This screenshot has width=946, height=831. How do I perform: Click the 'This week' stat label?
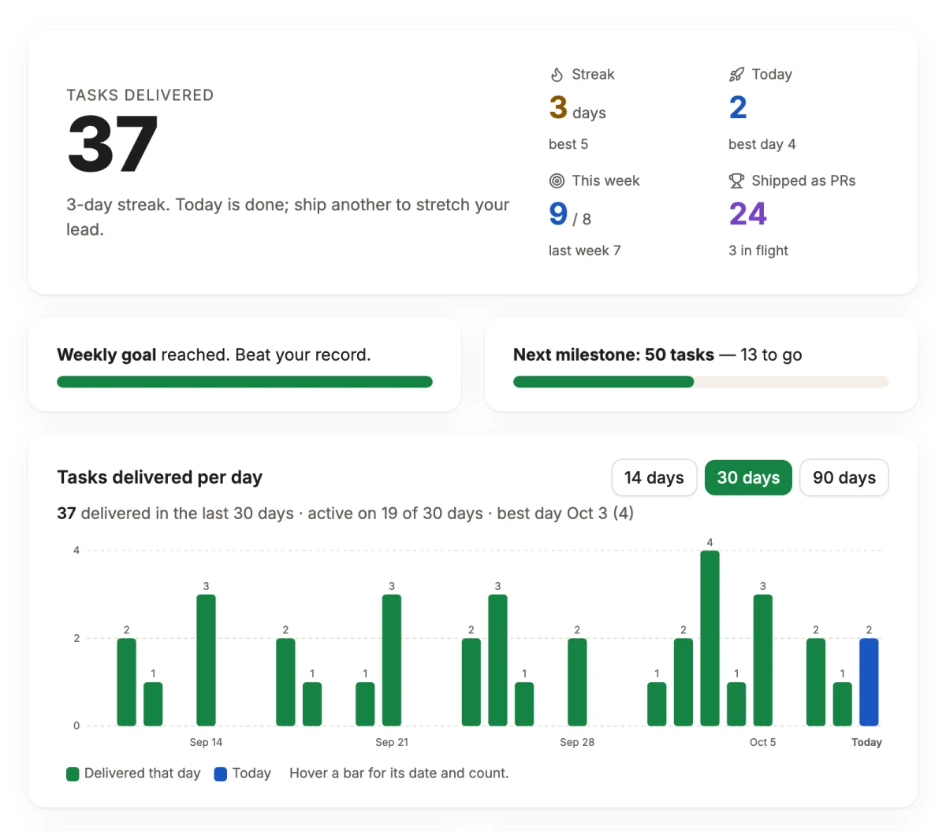click(605, 181)
